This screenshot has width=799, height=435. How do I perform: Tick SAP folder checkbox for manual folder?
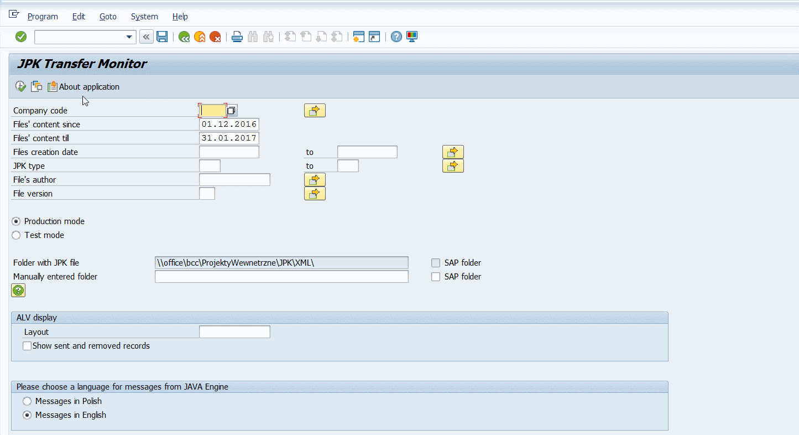[436, 277]
